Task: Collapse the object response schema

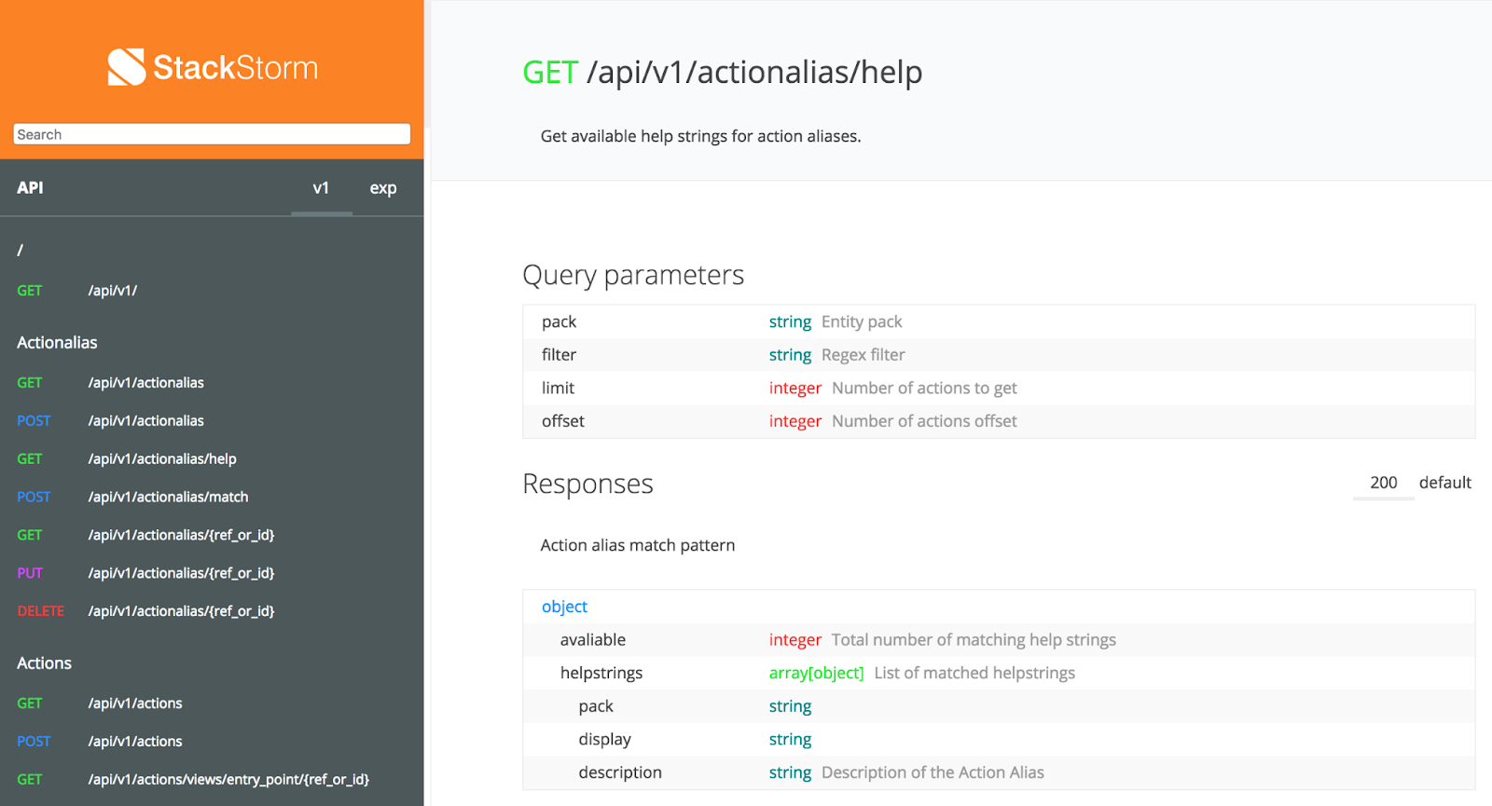Action: tap(564, 607)
